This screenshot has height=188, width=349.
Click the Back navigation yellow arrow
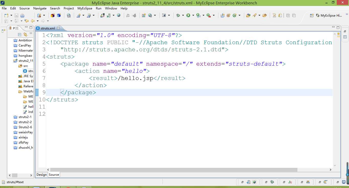(33, 21)
